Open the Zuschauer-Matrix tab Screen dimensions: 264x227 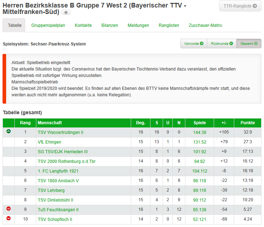pos(205,25)
